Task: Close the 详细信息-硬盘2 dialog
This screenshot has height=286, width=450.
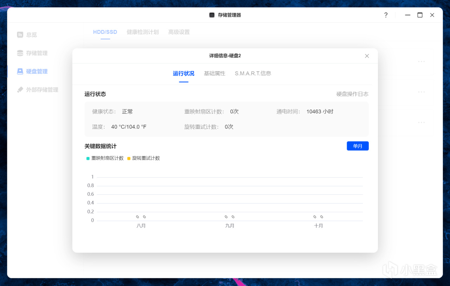Action: pos(367,56)
